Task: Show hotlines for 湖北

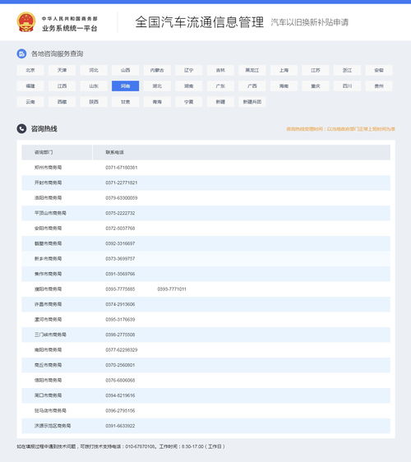Action: click(x=157, y=86)
